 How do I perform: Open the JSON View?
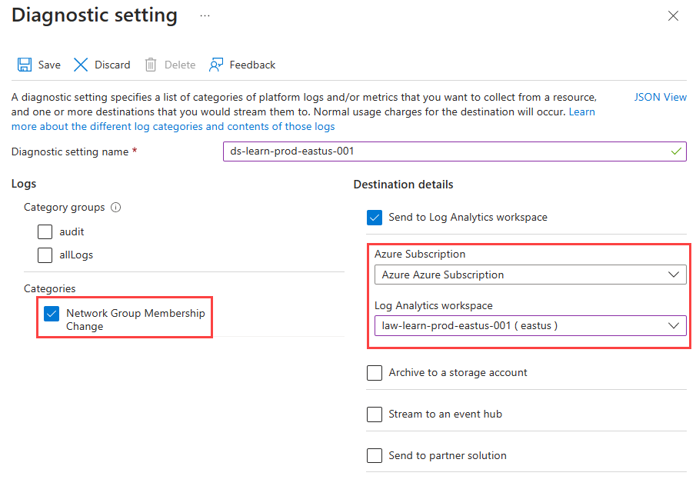pyautogui.click(x=660, y=97)
